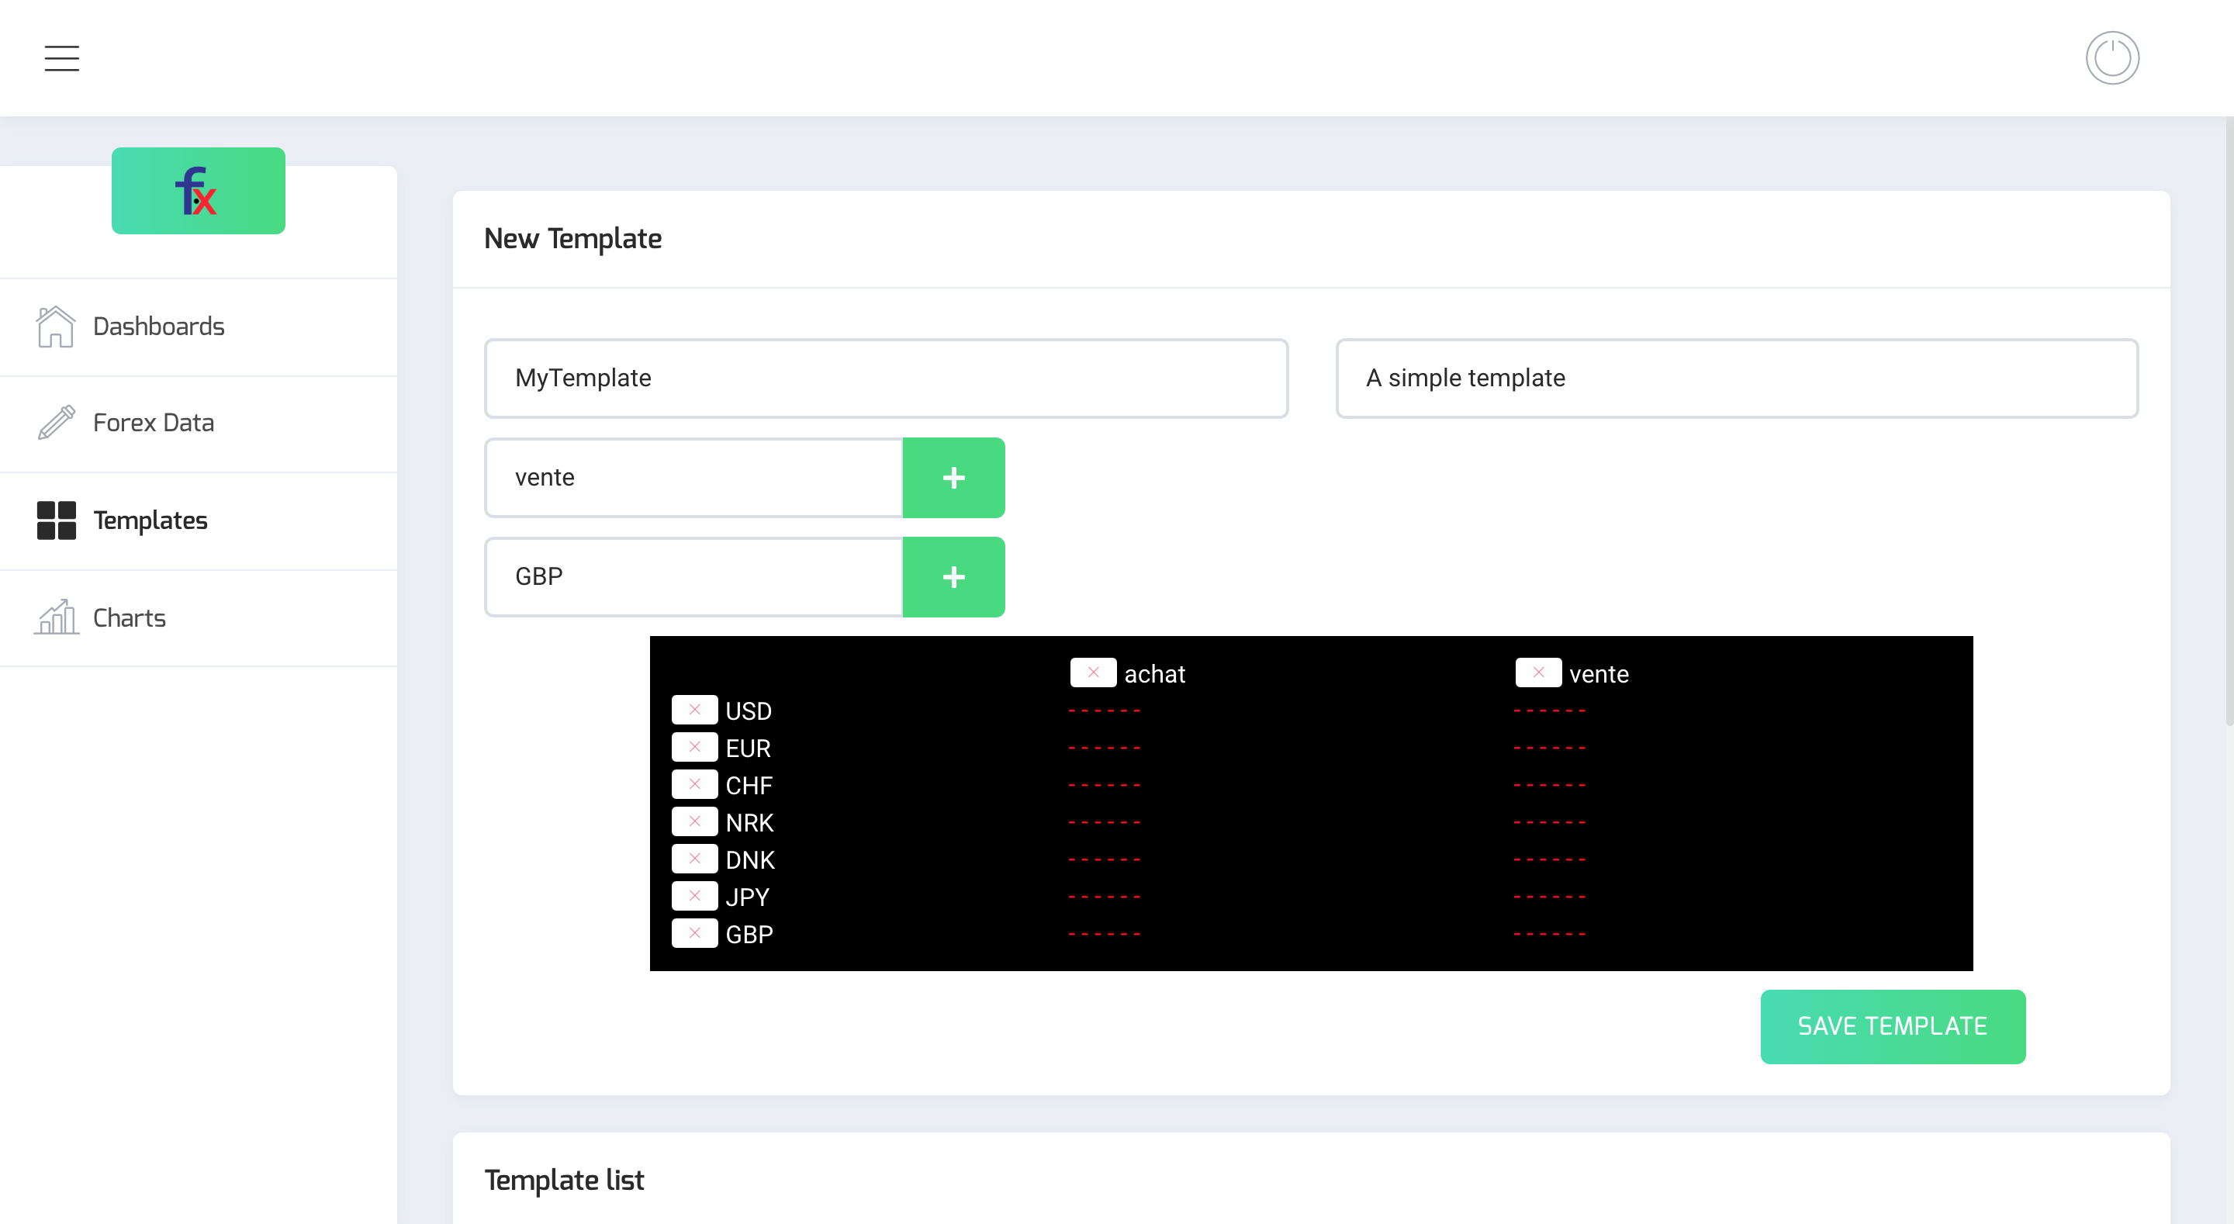
Task: Click the Dashboards house icon
Action: 56,327
